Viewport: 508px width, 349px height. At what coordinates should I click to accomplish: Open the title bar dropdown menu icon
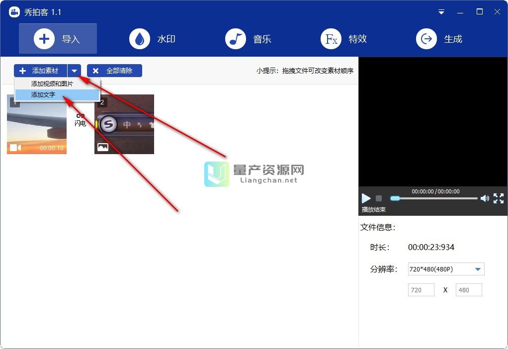pos(441,12)
